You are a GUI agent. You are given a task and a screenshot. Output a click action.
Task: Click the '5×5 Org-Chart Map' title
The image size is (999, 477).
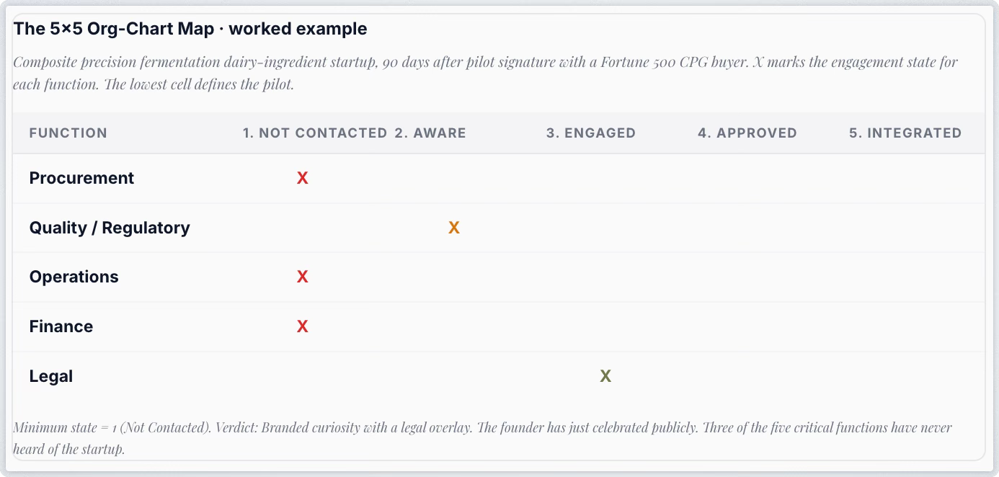tap(190, 29)
